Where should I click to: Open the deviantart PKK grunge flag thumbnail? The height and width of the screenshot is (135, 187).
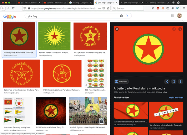pyautogui.click(x=51, y=111)
